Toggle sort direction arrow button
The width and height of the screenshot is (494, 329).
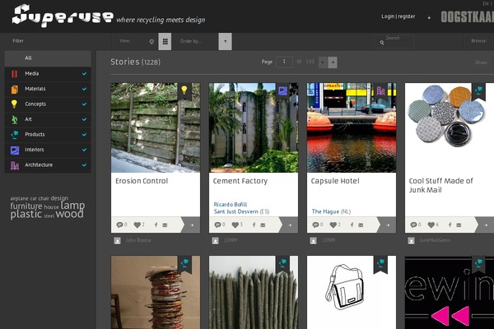point(226,42)
